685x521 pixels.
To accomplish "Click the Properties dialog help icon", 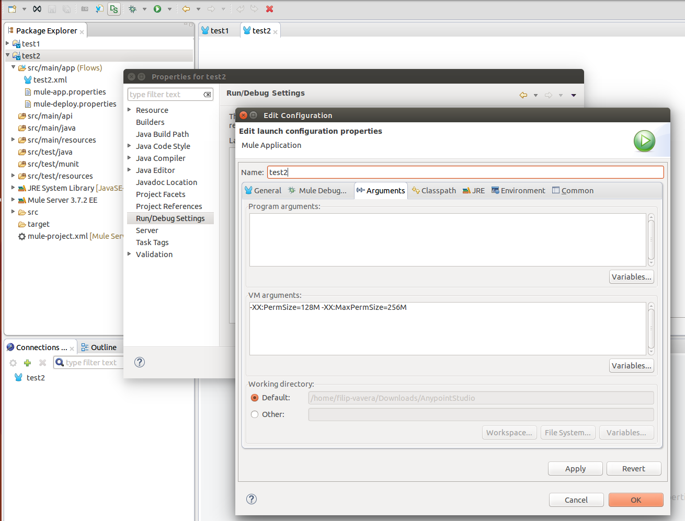I will [x=140, y=362].
